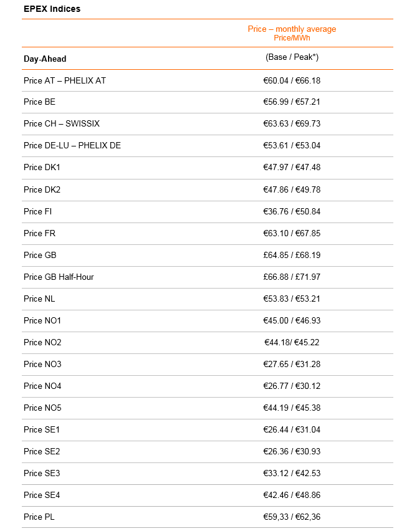Click the Price GB Half-Hour label
Viewport: 417px width, 531px height.
tap(59, 277)
